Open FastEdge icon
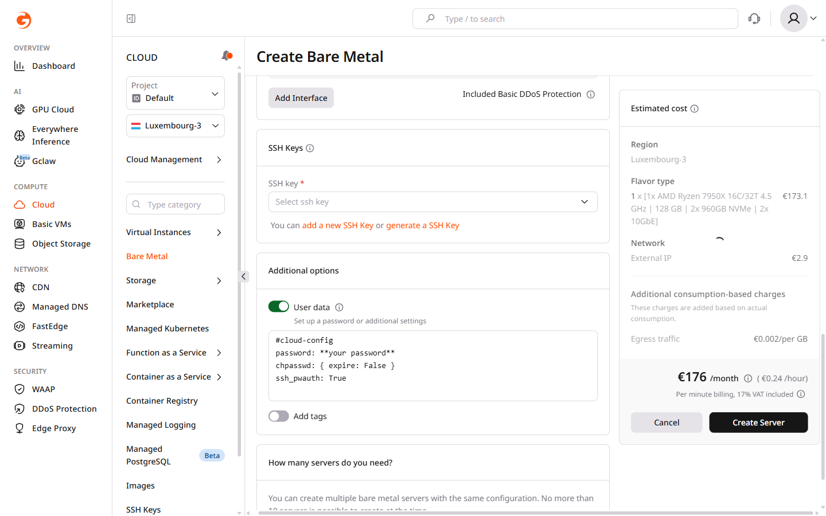Screen dimensions: 826x516 (20, 326)
